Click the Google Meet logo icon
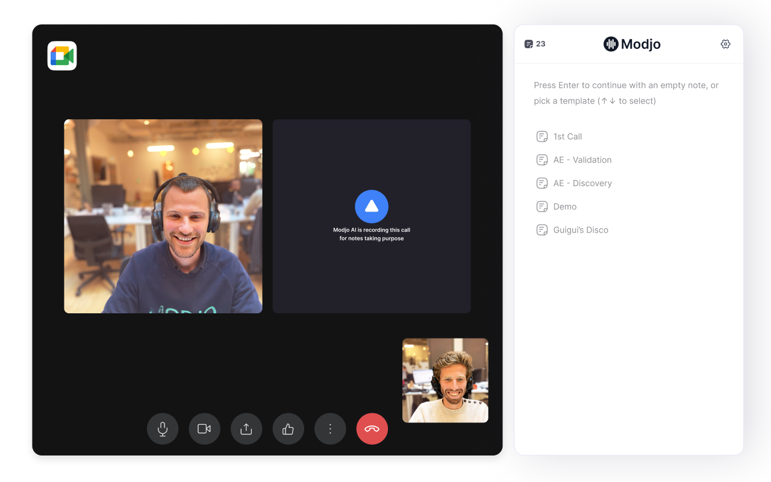Image resolution: width=771 pixels, height=482 pixels. click(x=62, y=56)
